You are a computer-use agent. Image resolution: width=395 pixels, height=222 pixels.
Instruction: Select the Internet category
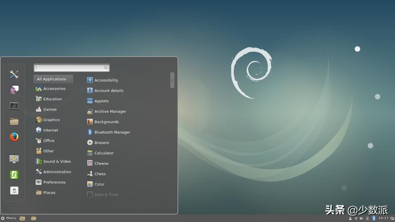tap(47, 130)
